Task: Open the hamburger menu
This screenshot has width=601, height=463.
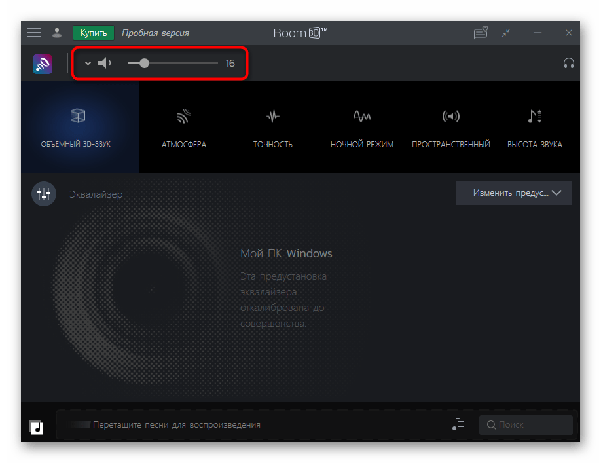Action: coord(34,33)
